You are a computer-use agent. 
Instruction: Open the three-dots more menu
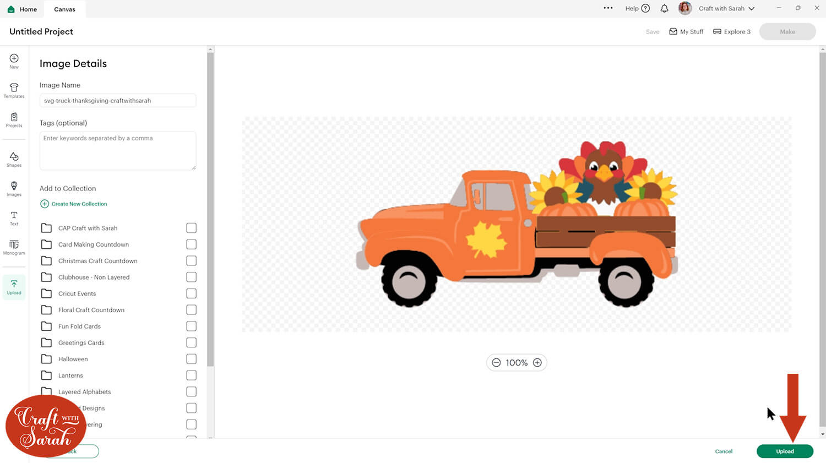coord(608,8)
